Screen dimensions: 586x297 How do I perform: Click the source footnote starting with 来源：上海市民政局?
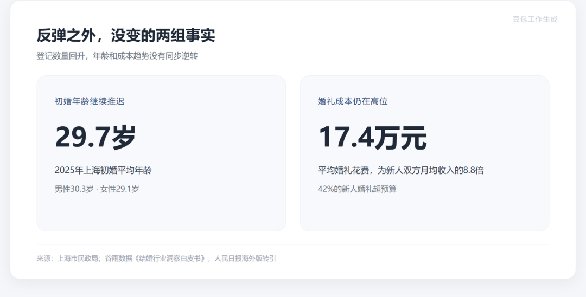(156, 258)
